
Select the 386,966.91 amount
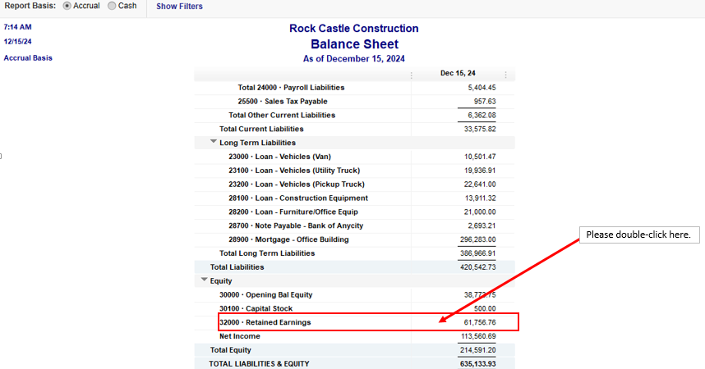point(478,253)
